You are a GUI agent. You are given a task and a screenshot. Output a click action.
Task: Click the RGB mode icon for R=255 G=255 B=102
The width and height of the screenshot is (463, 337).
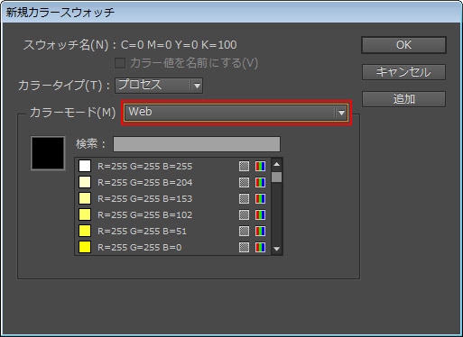click(x=260, y=214)
